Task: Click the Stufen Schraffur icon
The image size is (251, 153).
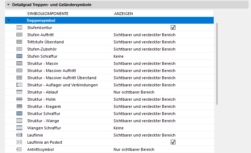Action: pos(19,56)
